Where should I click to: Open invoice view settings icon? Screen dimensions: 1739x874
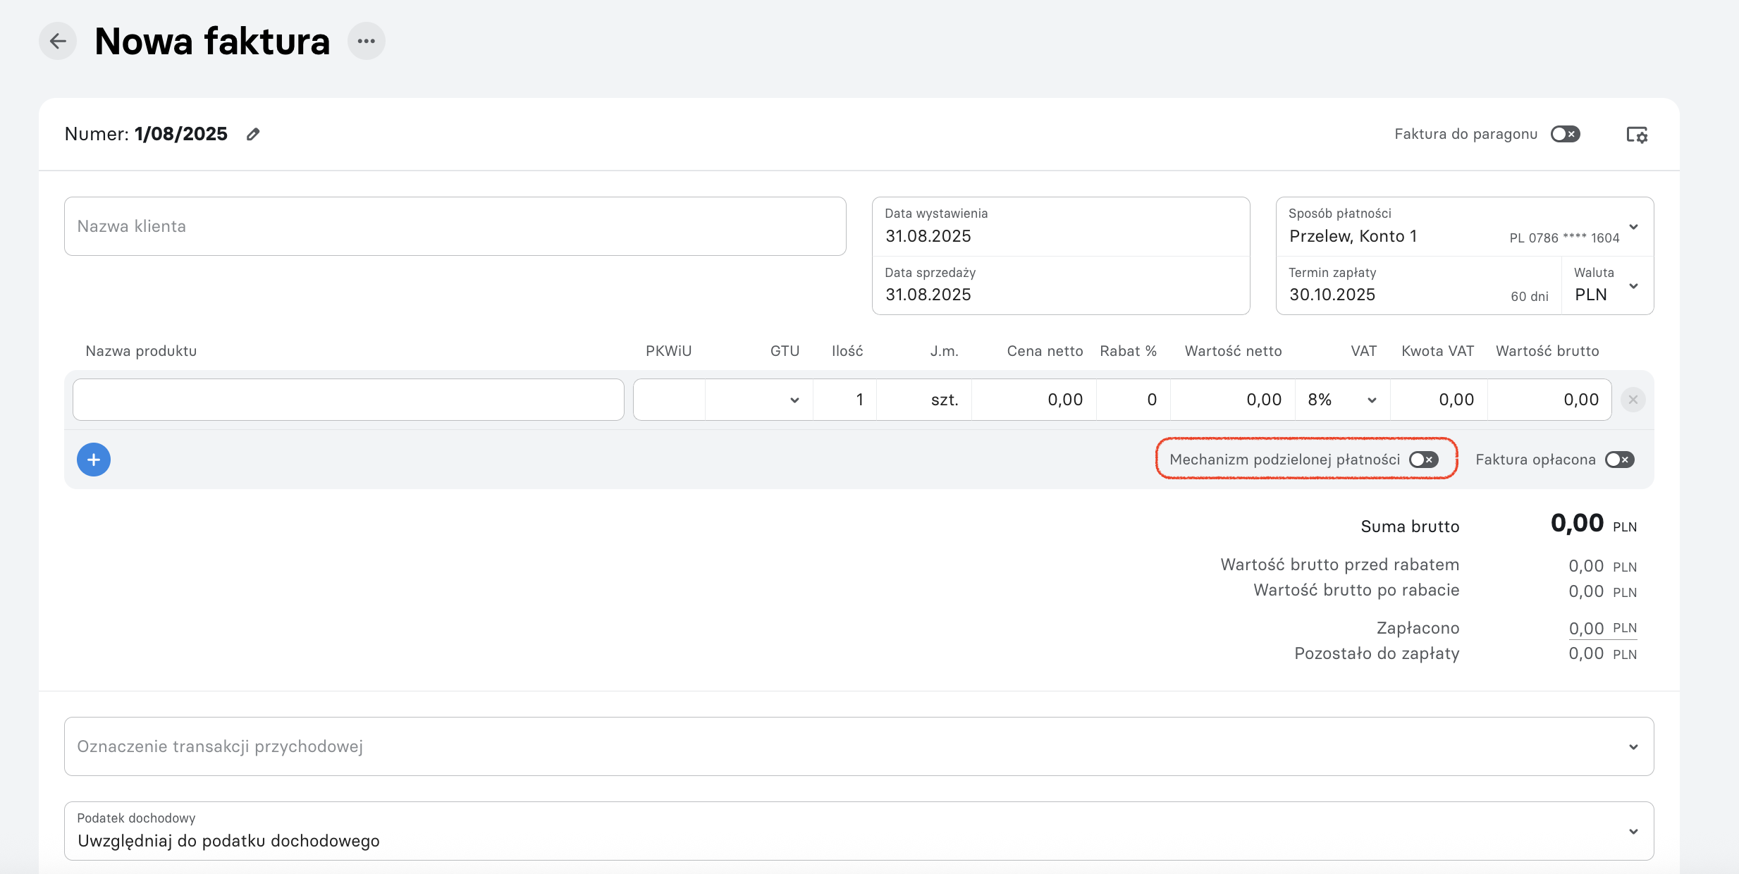pyautogui.click(x=1637, y=135)
